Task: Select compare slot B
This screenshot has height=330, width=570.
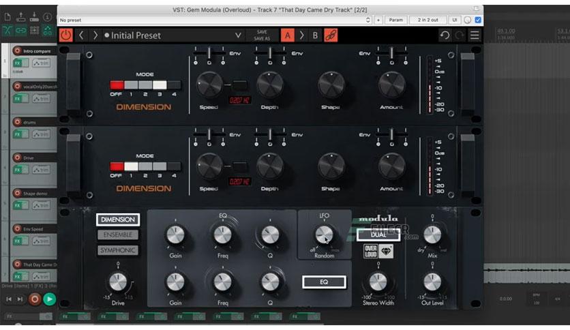Action: click(x=315, y=35)
